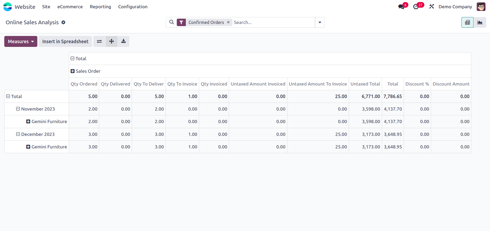Open the messages conversation icon
This screenshot has width=490, height=231.
click(x=401, y=7)
